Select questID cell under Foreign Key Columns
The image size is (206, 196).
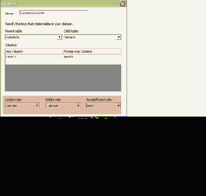point(92,57)
